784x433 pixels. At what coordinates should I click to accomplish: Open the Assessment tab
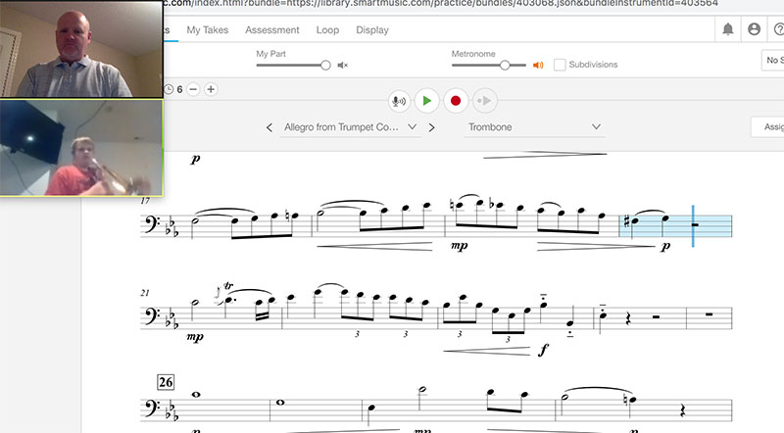click(x=272, y=30)
